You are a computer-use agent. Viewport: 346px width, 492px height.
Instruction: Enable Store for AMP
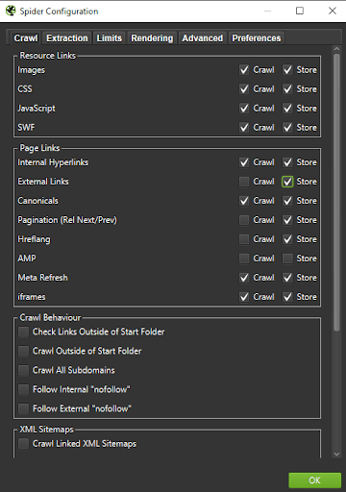pos(287,258)
